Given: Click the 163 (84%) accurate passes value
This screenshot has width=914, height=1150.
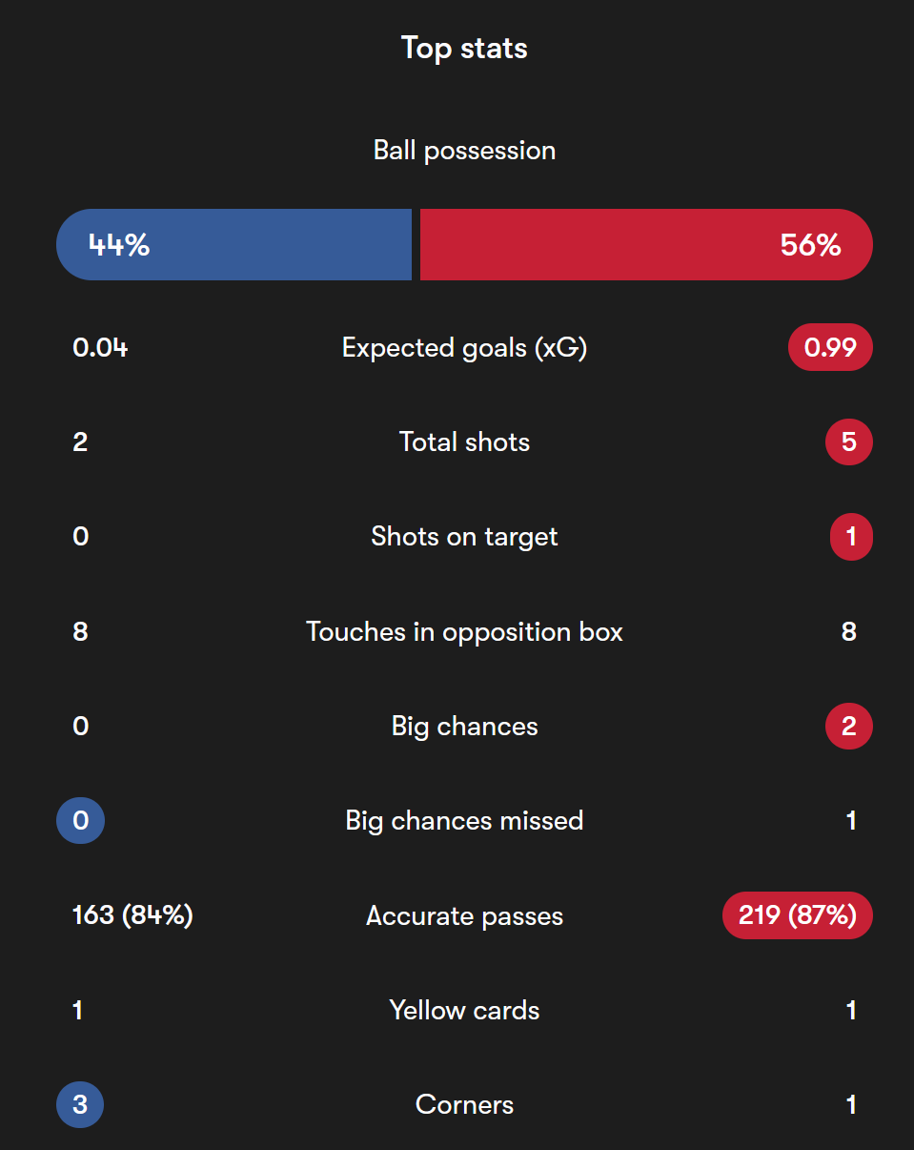Looking at the screenshot, I should 132,915.
